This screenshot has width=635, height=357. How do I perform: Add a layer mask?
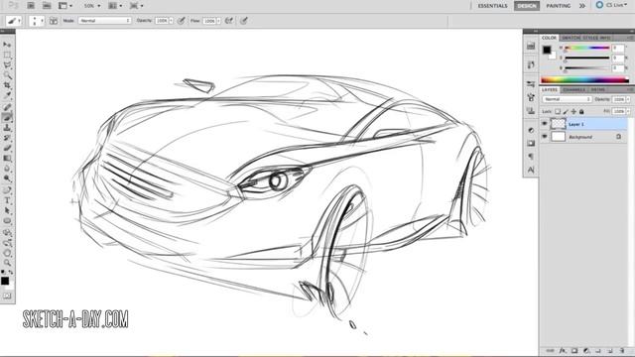[574, 351]
